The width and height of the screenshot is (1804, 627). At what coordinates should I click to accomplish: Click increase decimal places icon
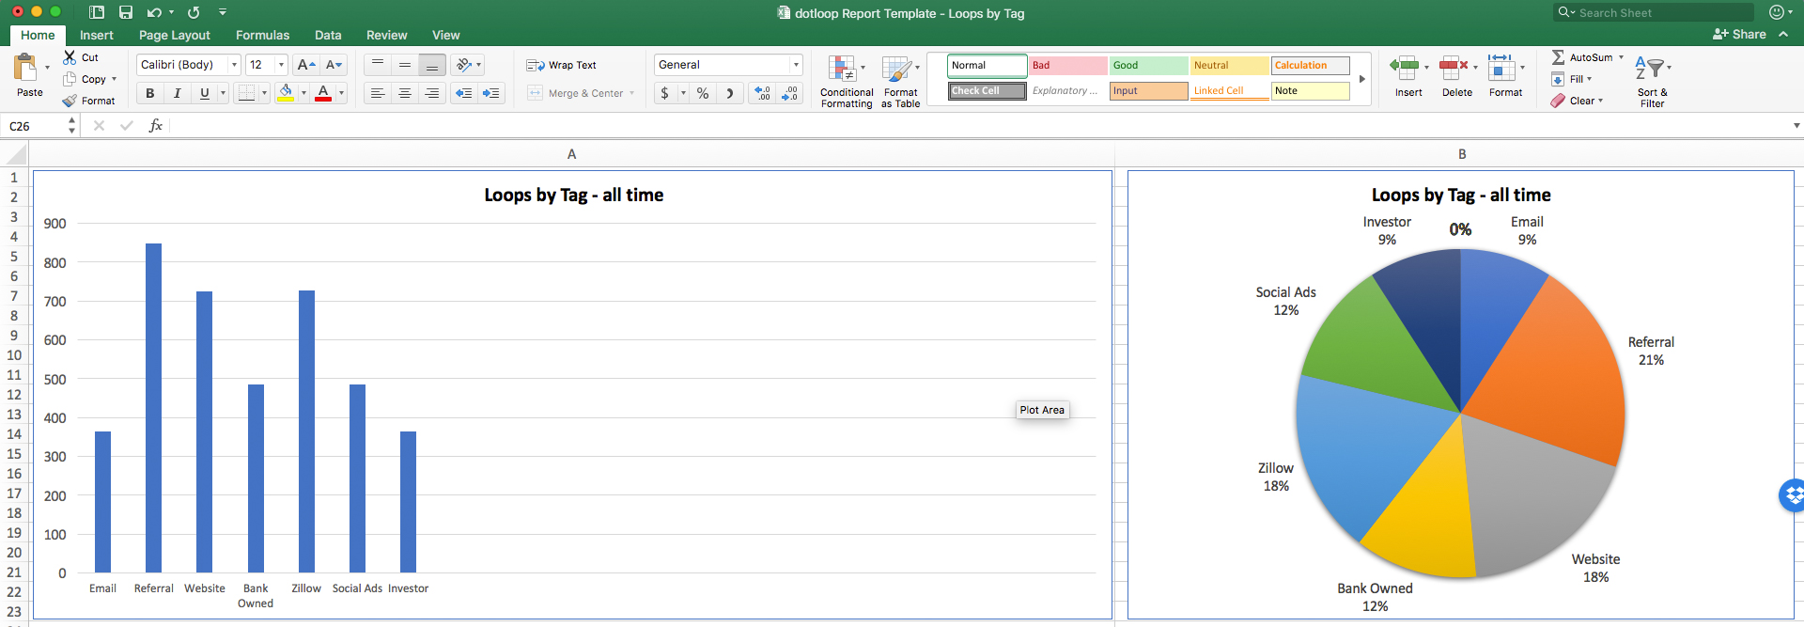coord(763,93)
